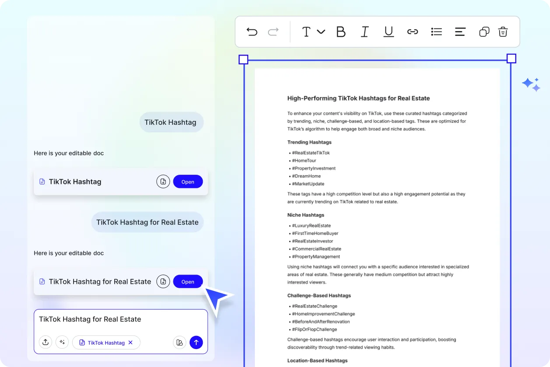Toggle underline formatting
Image resolution: width=550 pixels, height=367 pixels.
point(388,32)
